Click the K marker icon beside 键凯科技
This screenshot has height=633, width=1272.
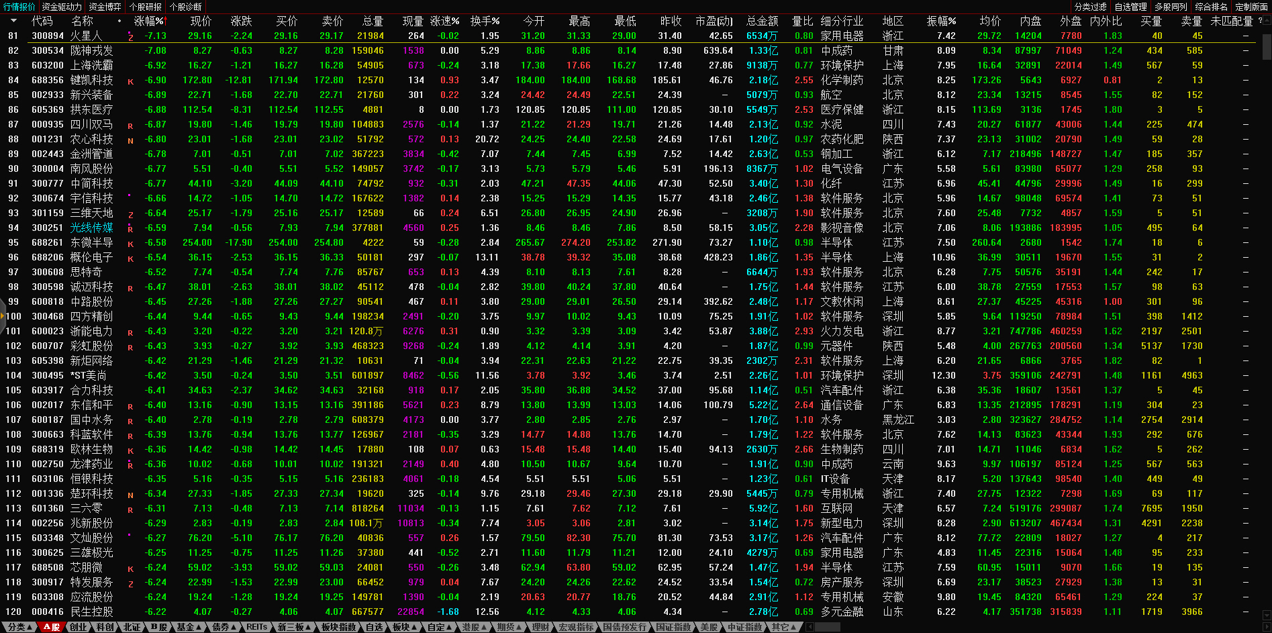coord(130,81)
